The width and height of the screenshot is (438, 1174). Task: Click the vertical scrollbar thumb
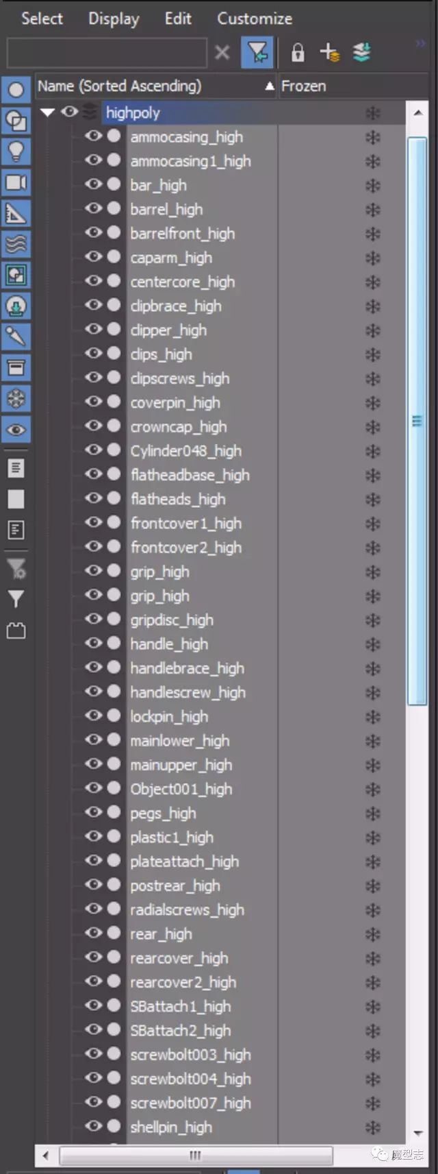tap(417, 421)
